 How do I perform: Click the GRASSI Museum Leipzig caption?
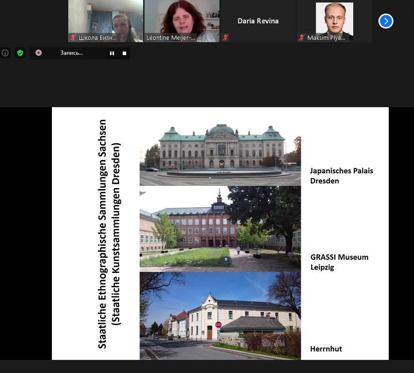339,262
